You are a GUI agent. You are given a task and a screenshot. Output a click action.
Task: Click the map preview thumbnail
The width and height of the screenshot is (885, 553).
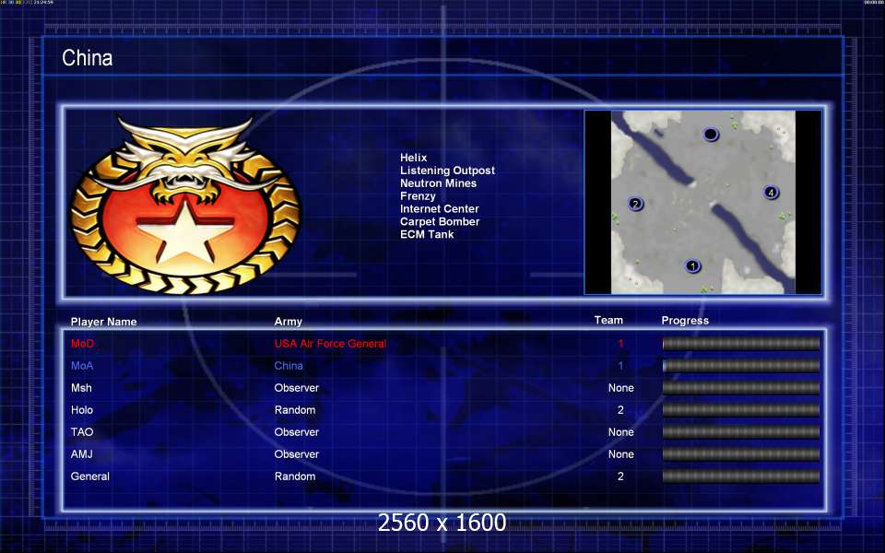point(702,202)
